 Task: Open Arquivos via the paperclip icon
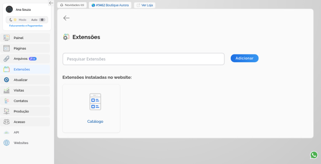(x=6, y=59)
